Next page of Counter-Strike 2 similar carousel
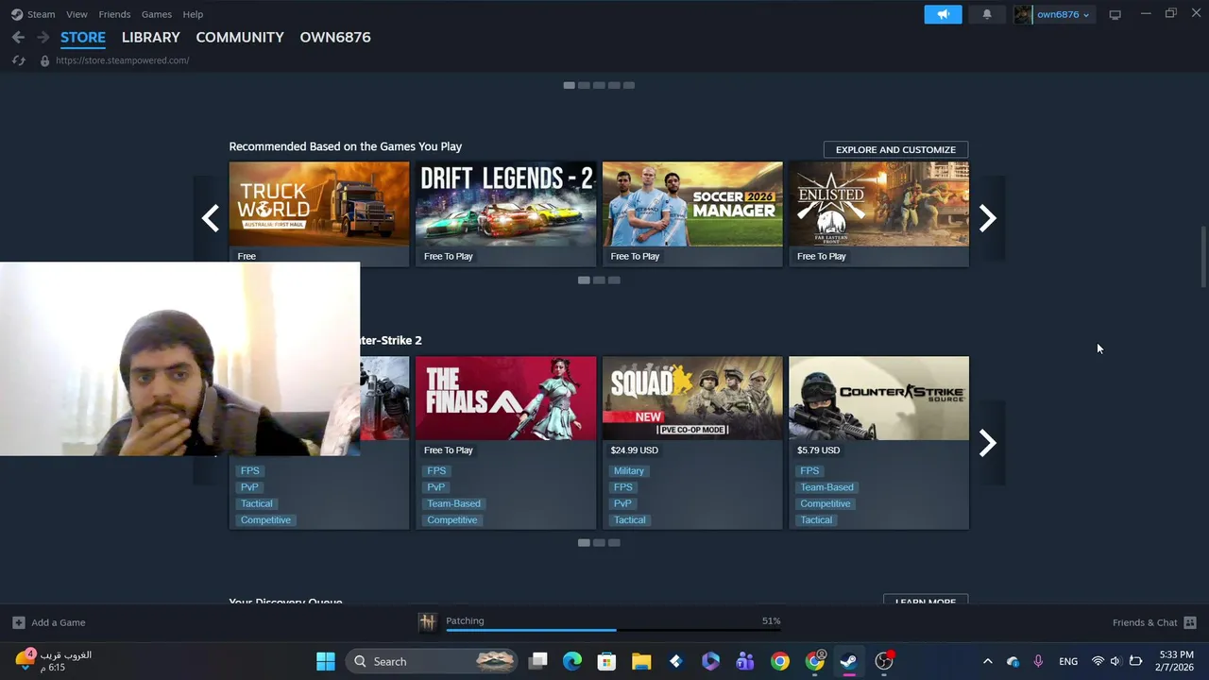 988,442
